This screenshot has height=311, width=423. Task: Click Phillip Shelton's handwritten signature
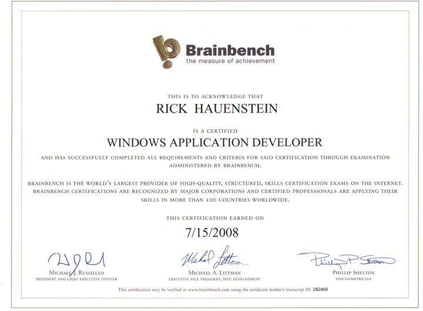pos(347,260)
